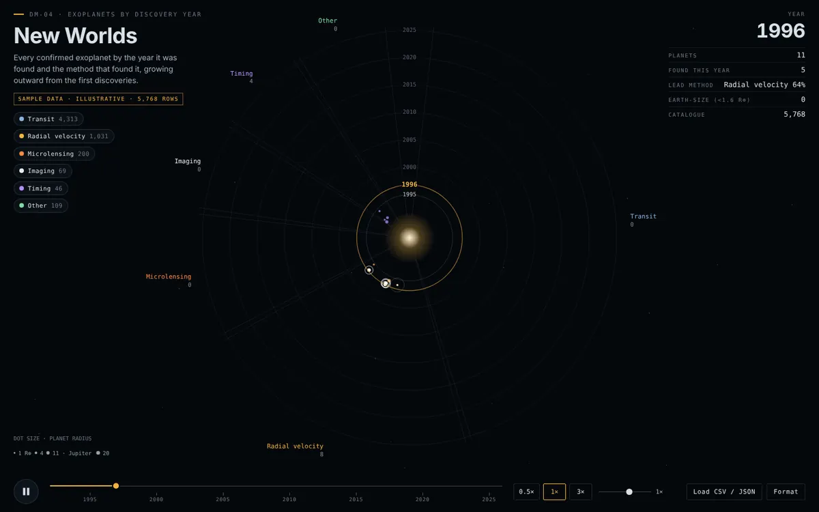Pause the timeline playback

click(x=26, y=491)
